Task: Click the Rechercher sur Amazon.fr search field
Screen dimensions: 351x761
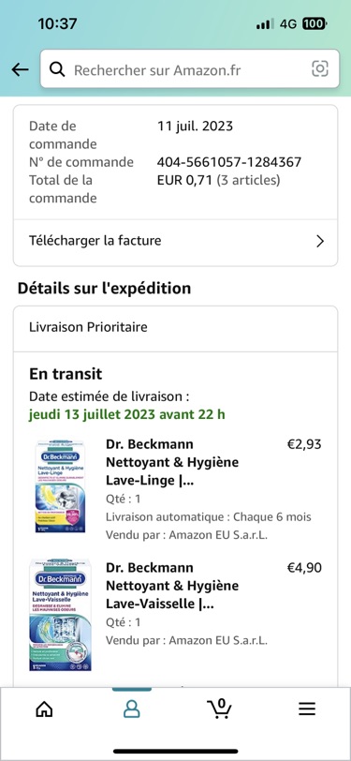Action: [190, 69]
